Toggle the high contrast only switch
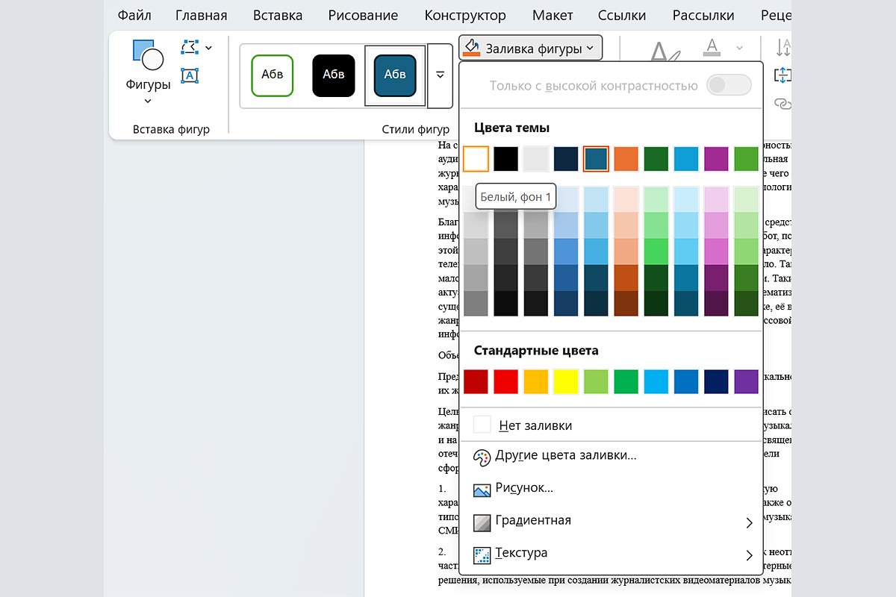The image size is (896, 597). 728,85
